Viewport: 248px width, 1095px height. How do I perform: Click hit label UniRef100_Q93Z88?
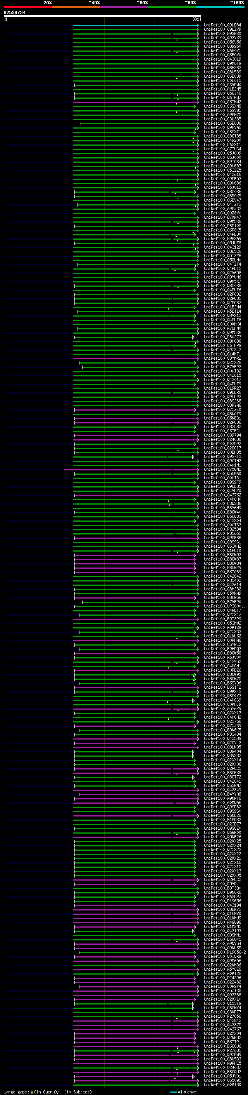[x=222, y=995]
